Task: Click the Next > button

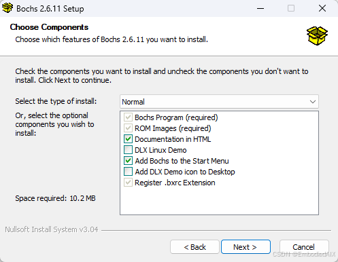Action: (246, 247)
